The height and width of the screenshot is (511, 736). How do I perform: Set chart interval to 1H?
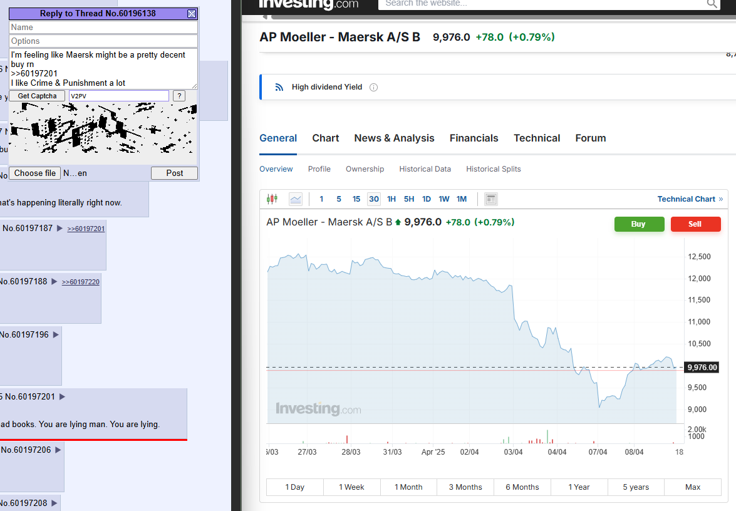[x=391, y=199]
